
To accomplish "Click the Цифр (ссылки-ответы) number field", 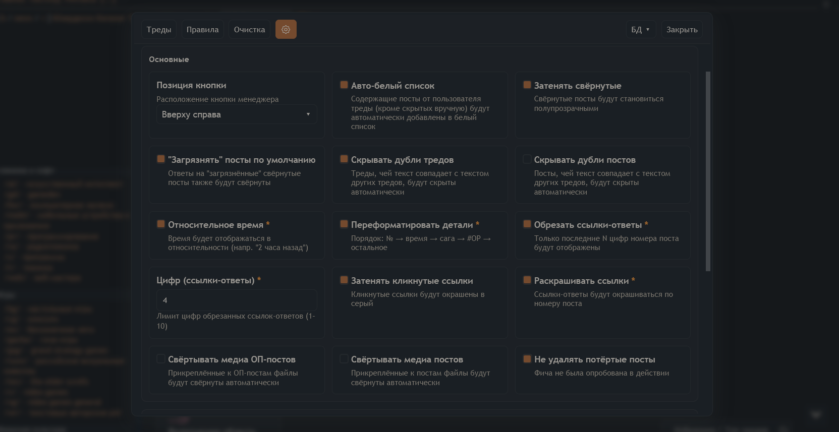I will 236,300.
